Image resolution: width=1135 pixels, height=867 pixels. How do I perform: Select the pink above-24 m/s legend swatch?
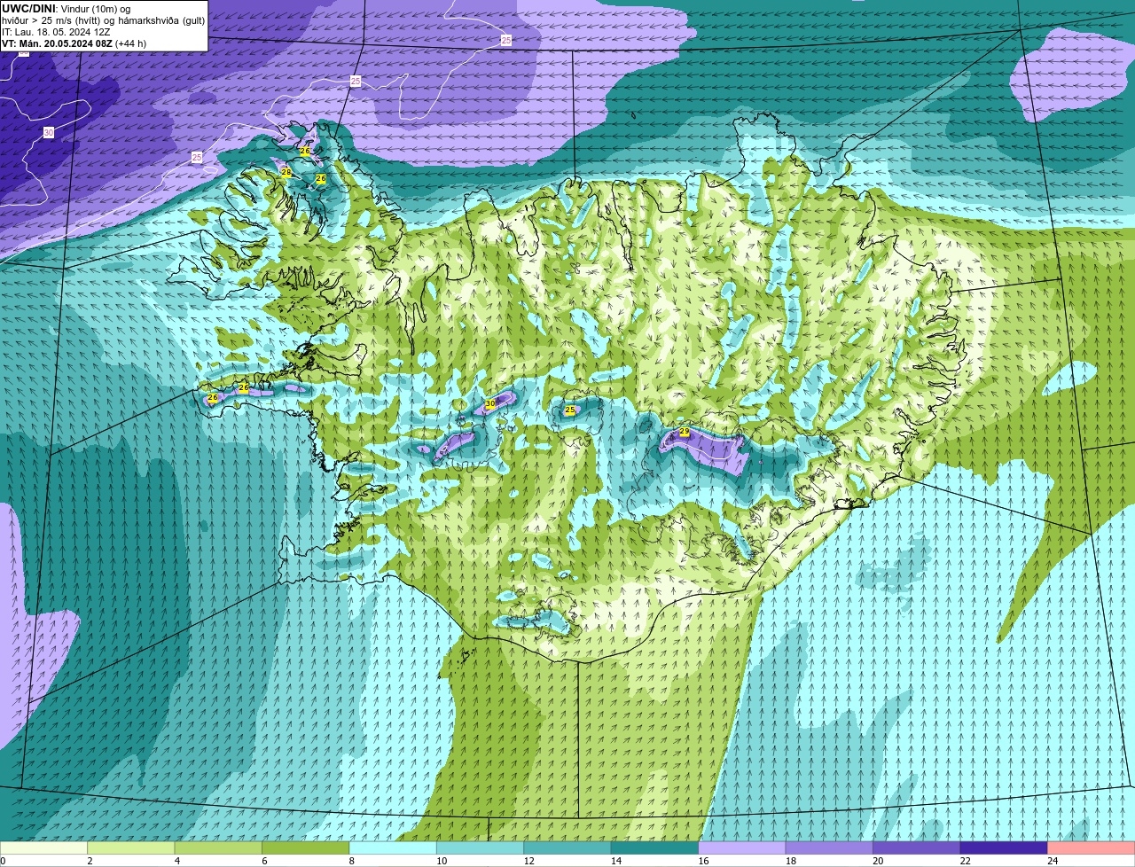click(1092, 848)
